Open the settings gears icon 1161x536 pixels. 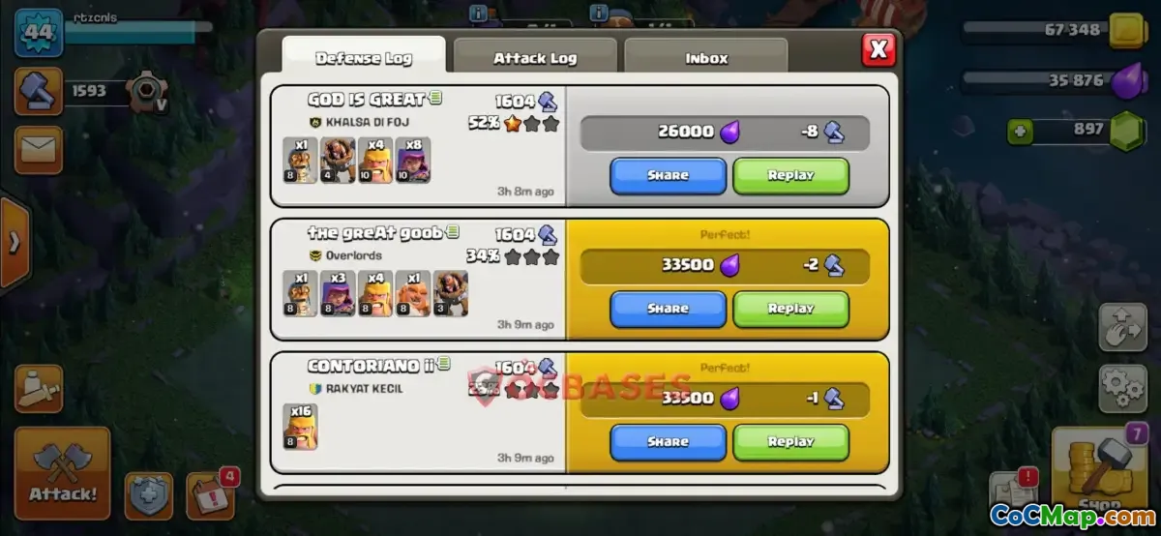1122,388
